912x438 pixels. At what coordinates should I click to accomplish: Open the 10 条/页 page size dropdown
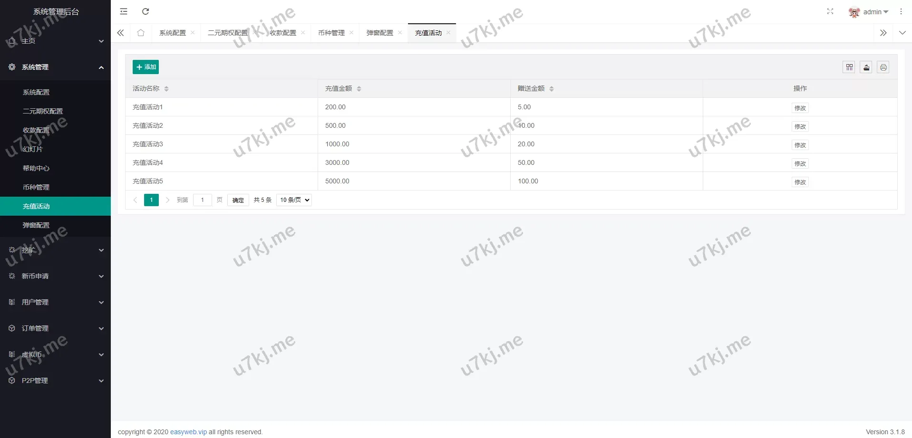coord(294,200)
